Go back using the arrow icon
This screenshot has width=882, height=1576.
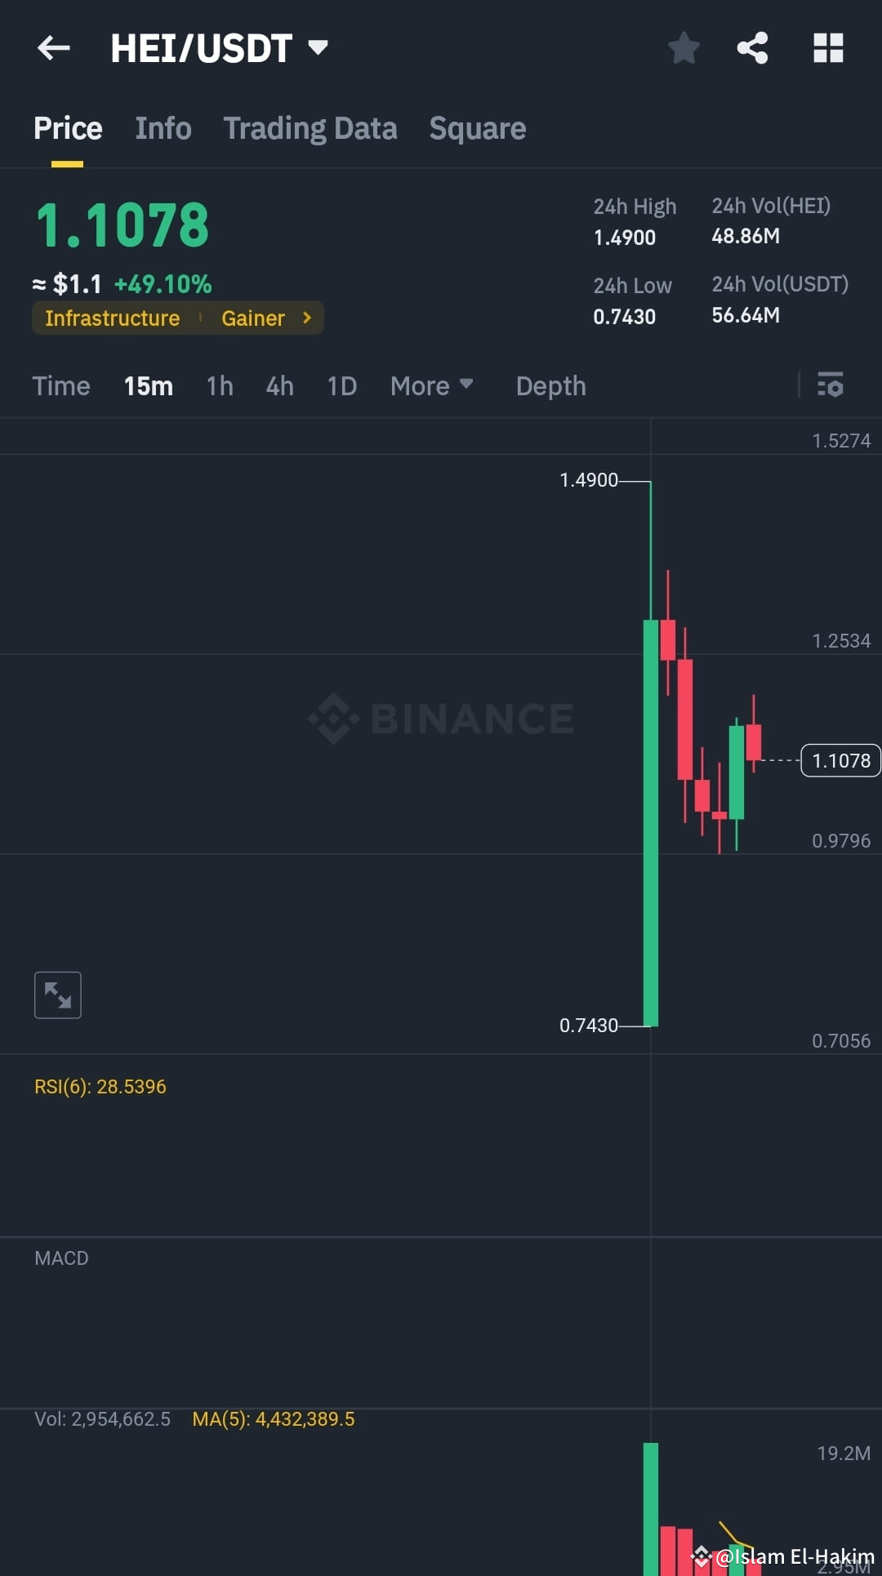click(53, 47)
